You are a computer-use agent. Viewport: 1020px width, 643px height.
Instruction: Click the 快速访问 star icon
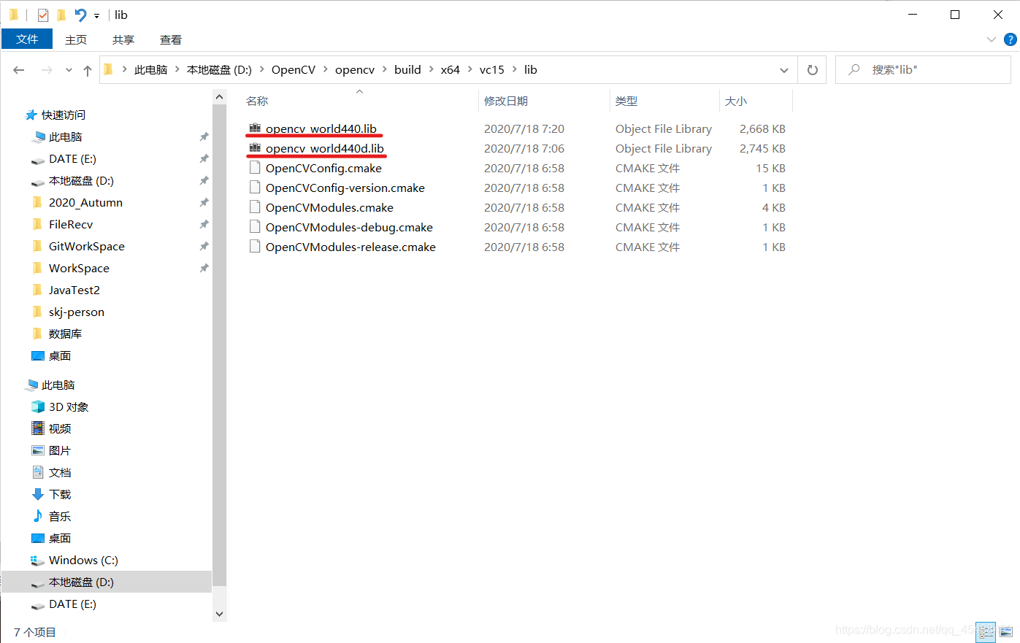coord(31,115)
